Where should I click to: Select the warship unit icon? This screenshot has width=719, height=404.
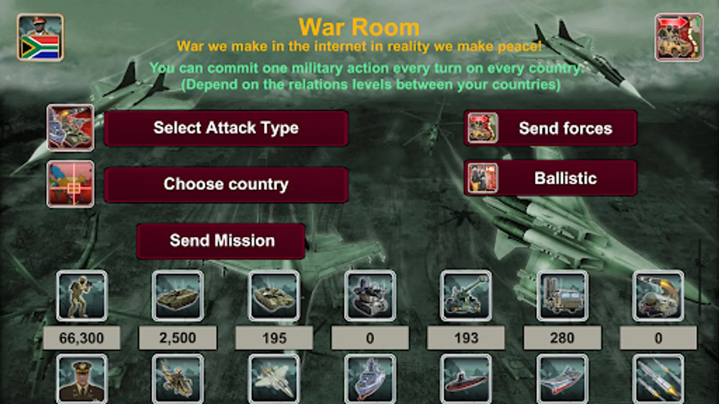[x=370, y=379]
